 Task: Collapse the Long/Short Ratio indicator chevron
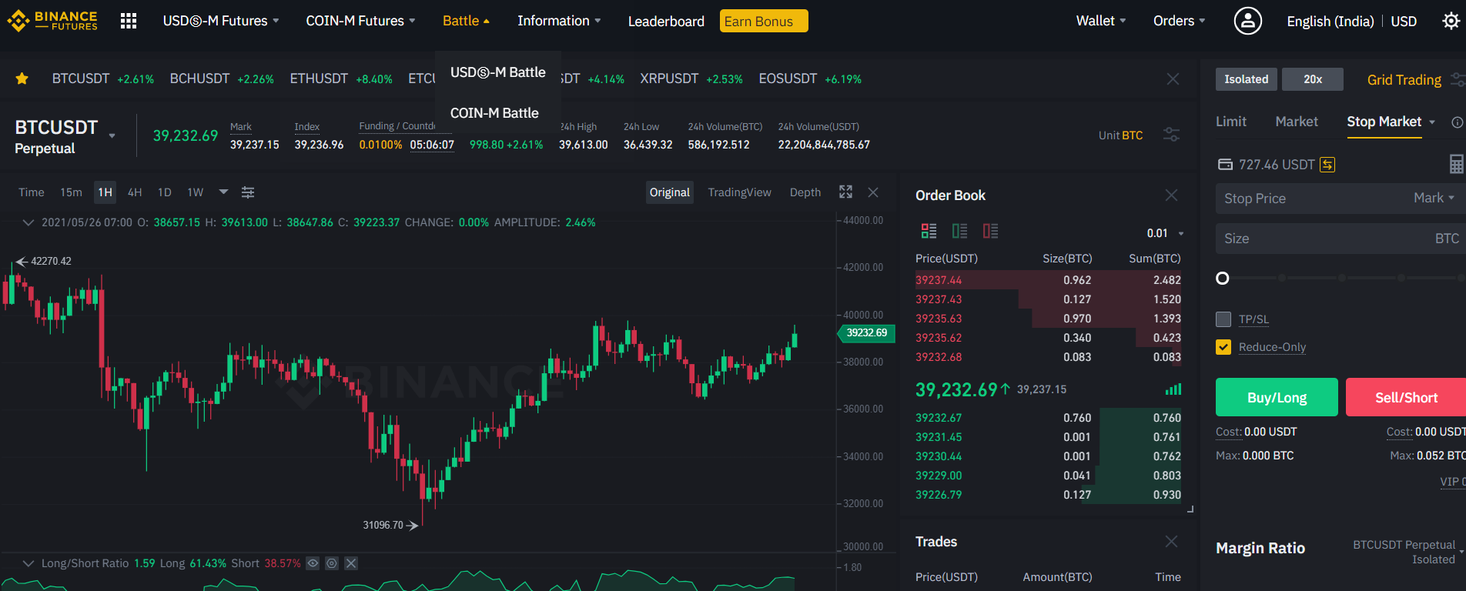coord(28,563)
